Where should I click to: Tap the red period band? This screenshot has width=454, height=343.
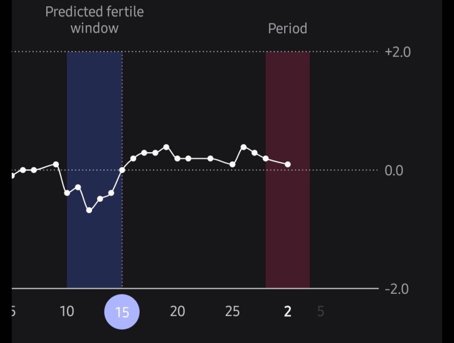(x=288, y=229)
